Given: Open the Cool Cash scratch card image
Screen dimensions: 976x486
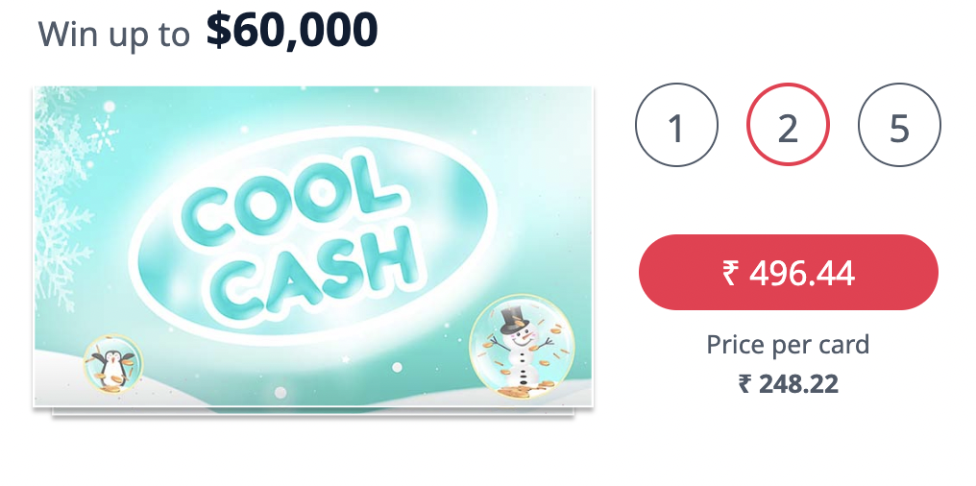Looking at the screenshot, I should pyautogui.click(x=313, y=246).
